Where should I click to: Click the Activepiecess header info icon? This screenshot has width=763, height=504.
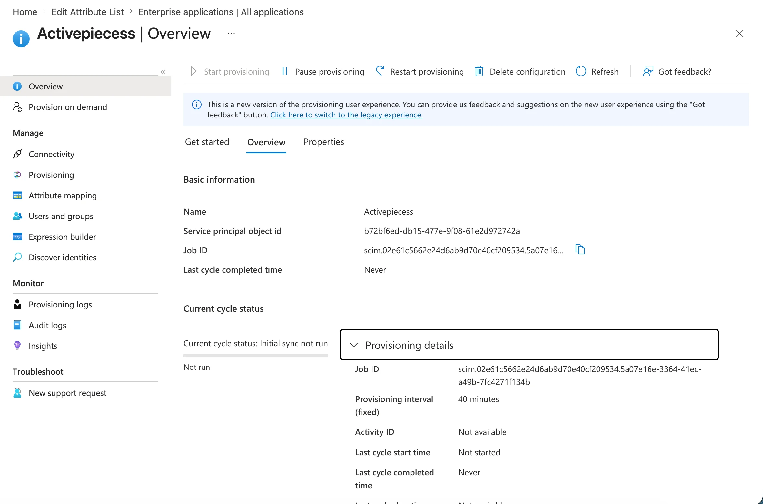pyautogui.click(x=21, y=39)
